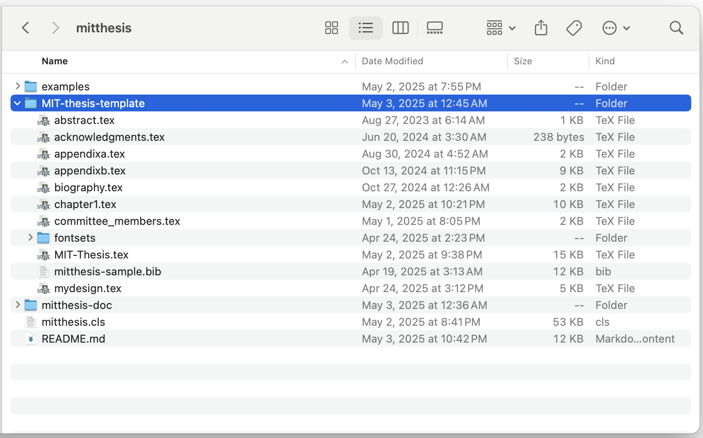Select the file name appendixa.tex
Image resolution: width=703 pixels, height=438 pixels.
point(90,154)
